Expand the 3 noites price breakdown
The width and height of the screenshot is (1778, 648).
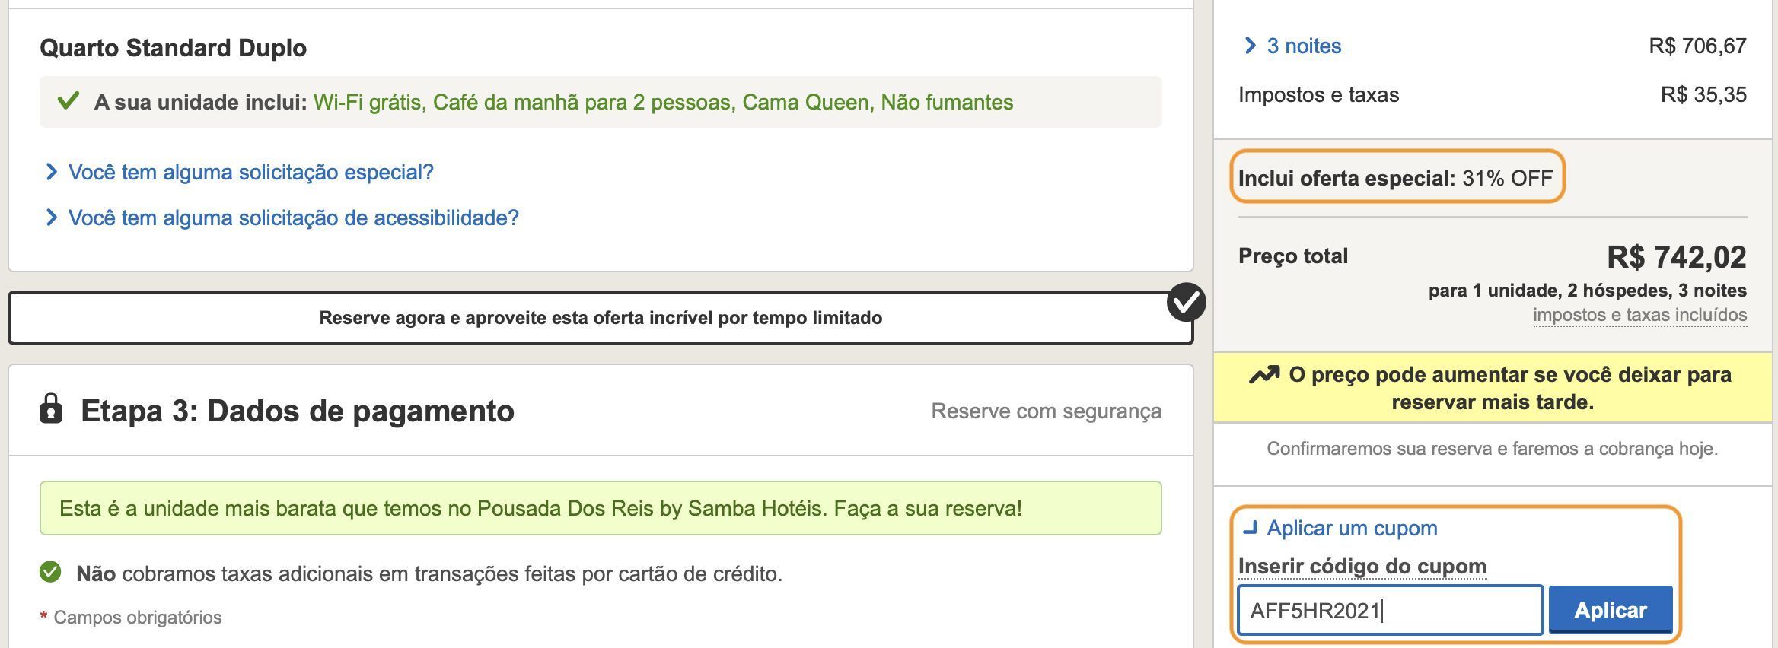(x=1304, y=46)
